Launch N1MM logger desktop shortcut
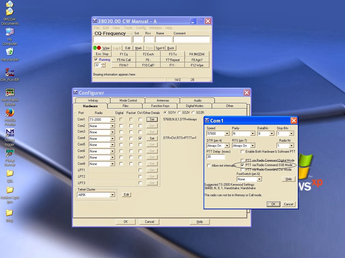 10,133
